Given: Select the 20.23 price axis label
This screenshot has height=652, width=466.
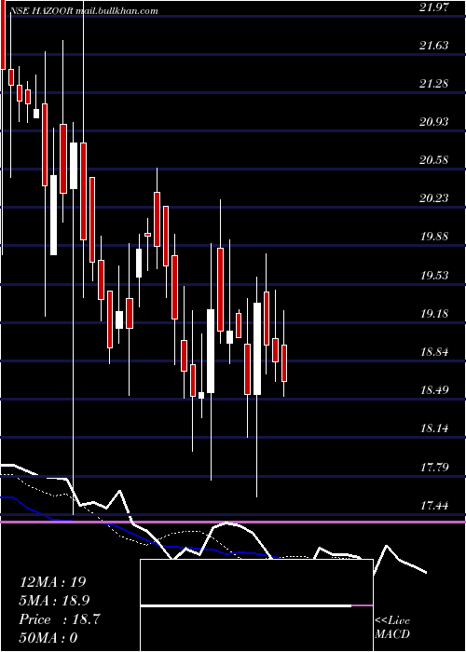Looking at the screenshot, I should (434, 197).
